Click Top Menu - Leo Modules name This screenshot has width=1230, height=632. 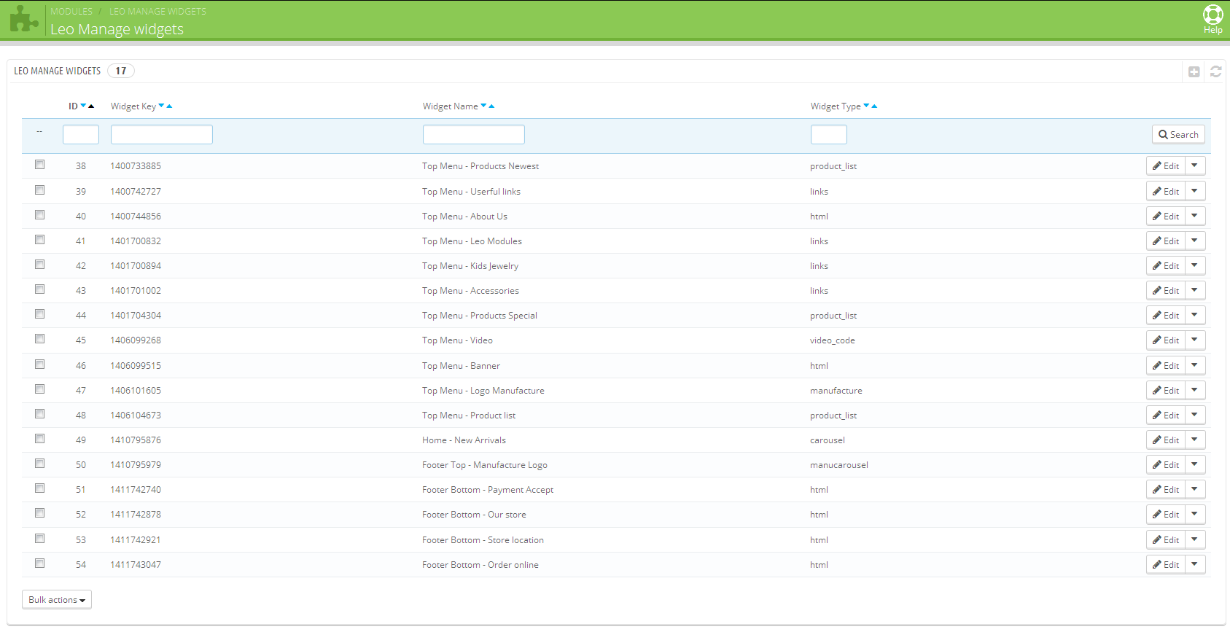click(472, 241)
